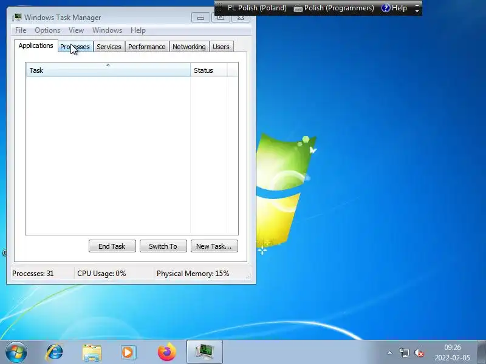Show hidden system tray icons
The height and width of the screenshot is (364, 486).
point(390,352)
